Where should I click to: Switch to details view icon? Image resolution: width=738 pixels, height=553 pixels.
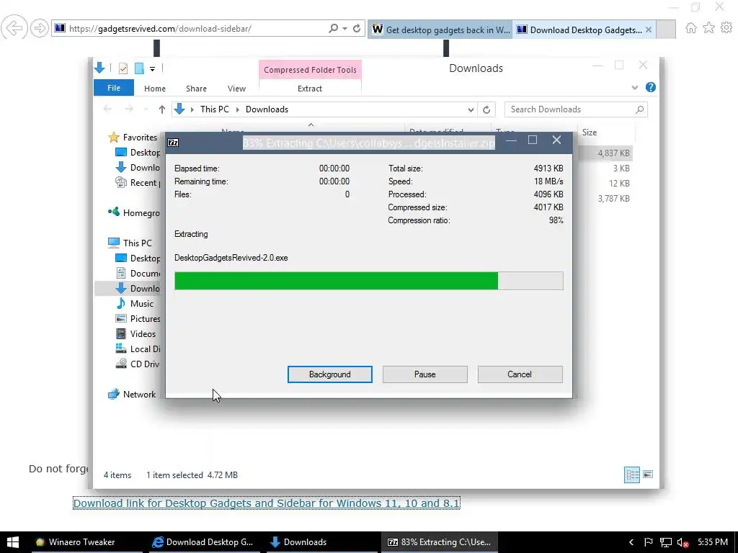click(631, 475)
